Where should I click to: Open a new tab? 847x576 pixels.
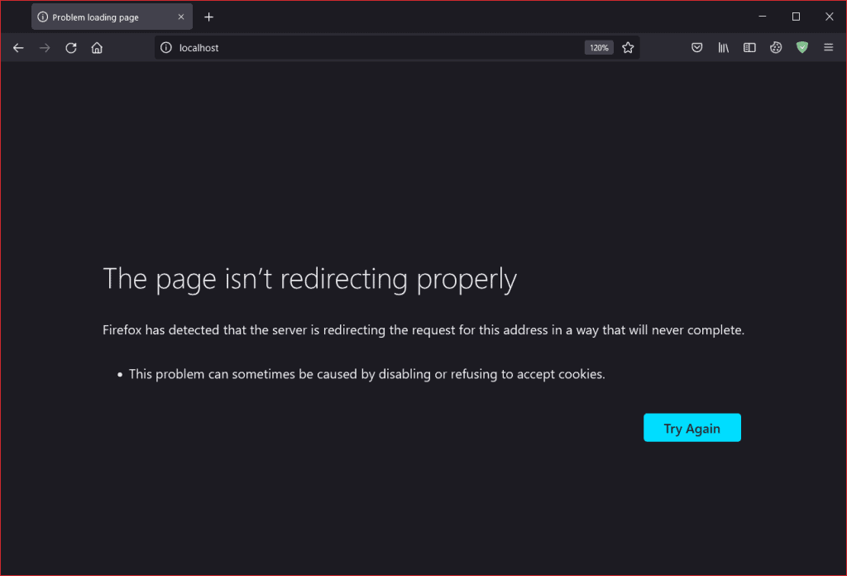[209, 17]
